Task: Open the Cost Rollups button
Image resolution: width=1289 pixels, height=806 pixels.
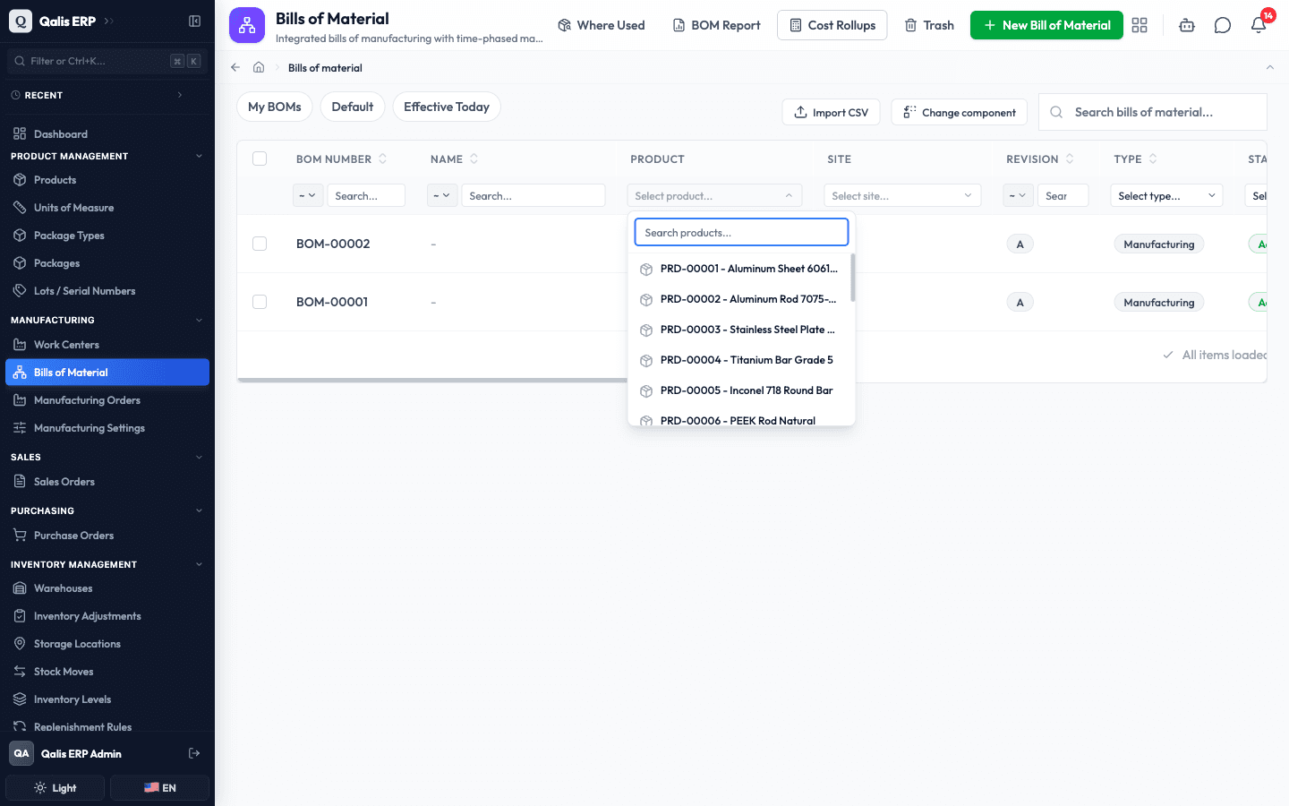Action: pos(832,25)
